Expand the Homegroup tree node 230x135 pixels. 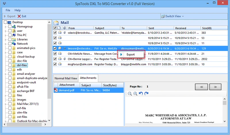5,27
